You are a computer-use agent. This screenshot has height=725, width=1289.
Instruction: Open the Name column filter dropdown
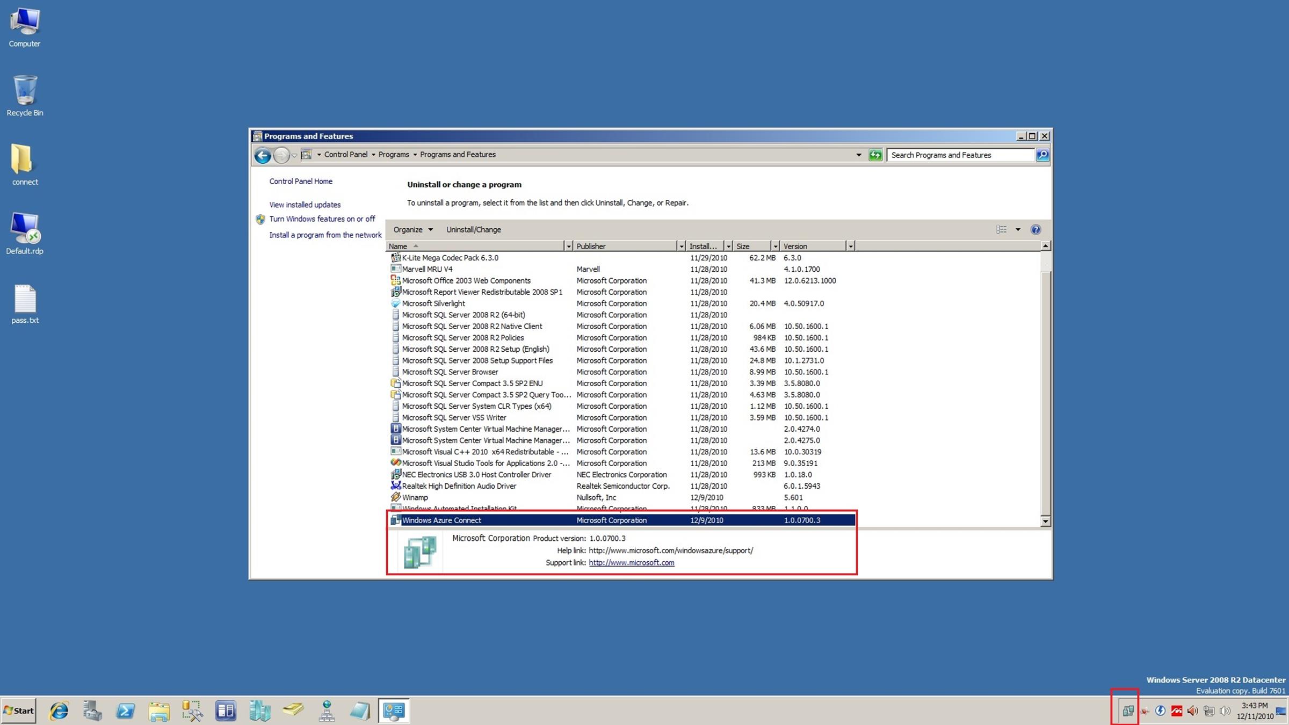[x=568, y=246]
